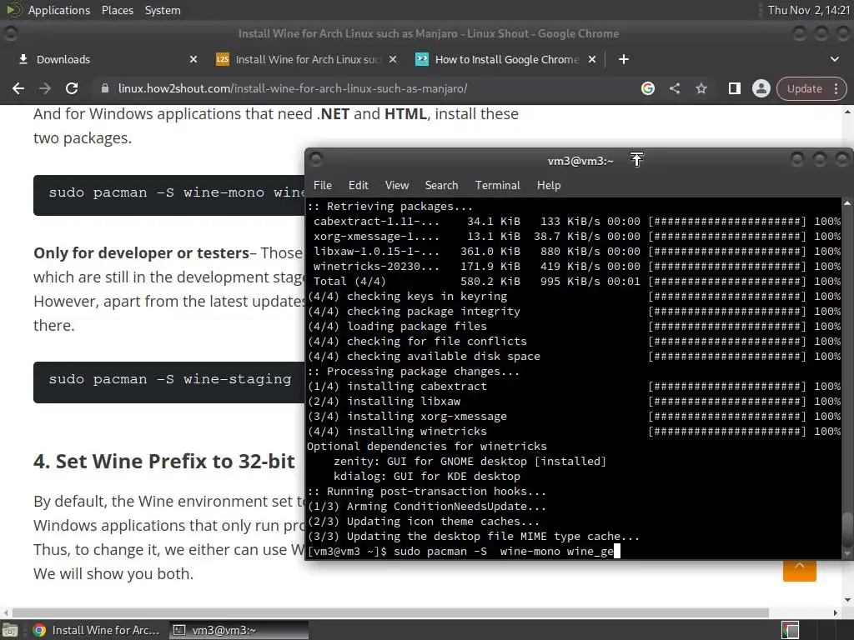Viewport: 854px width, 640px height.
Task: Switch to the Install Wine for Arch Linux tab
Action: pyautogui.click(x=307, y=59)
